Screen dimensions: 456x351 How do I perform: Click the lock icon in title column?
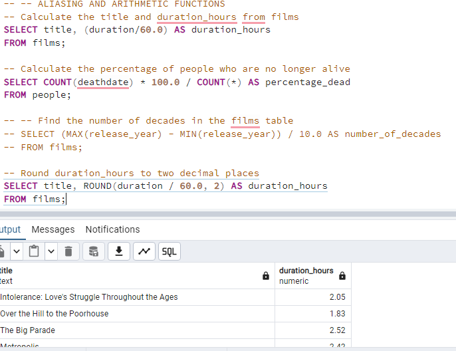(266, 276)
